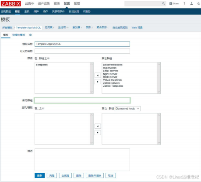
Task: Click left arrow to add selected group
Action: coord(98,76)
